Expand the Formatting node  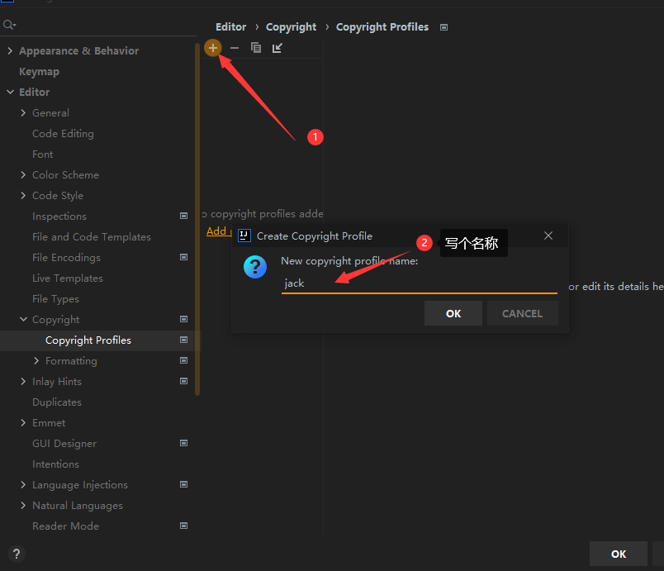(36, 360)
